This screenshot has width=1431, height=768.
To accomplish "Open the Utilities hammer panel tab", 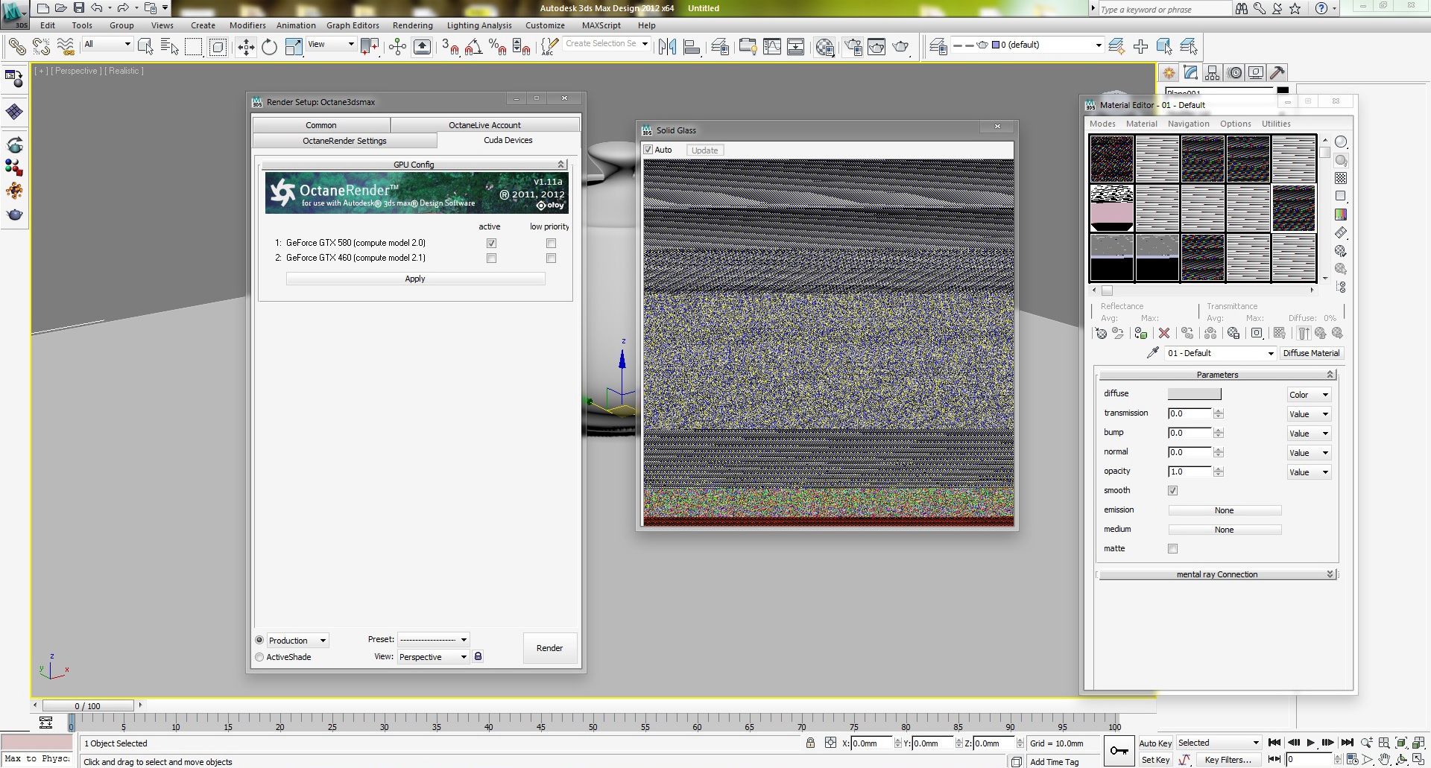I will pyautogui.click(x=1277, y=72).
